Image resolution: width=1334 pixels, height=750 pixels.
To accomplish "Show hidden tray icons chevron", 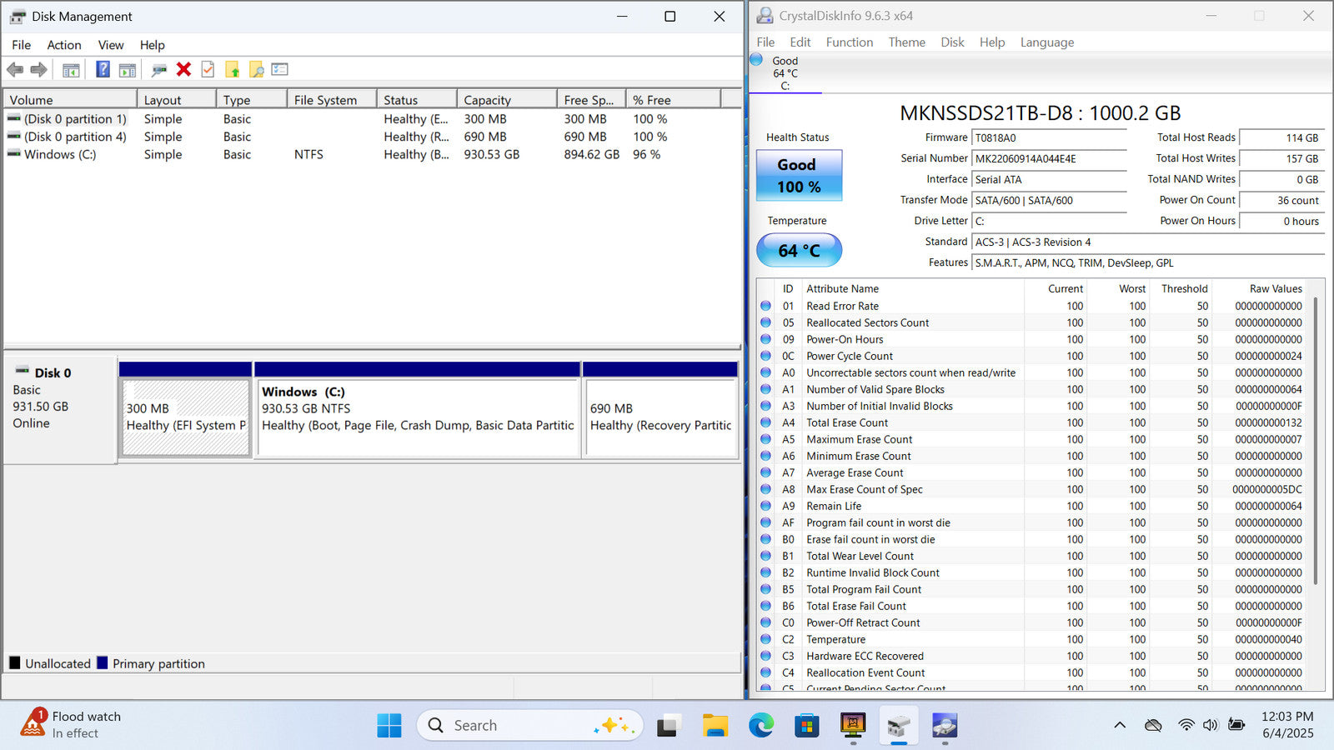I will click(1120, 725).
